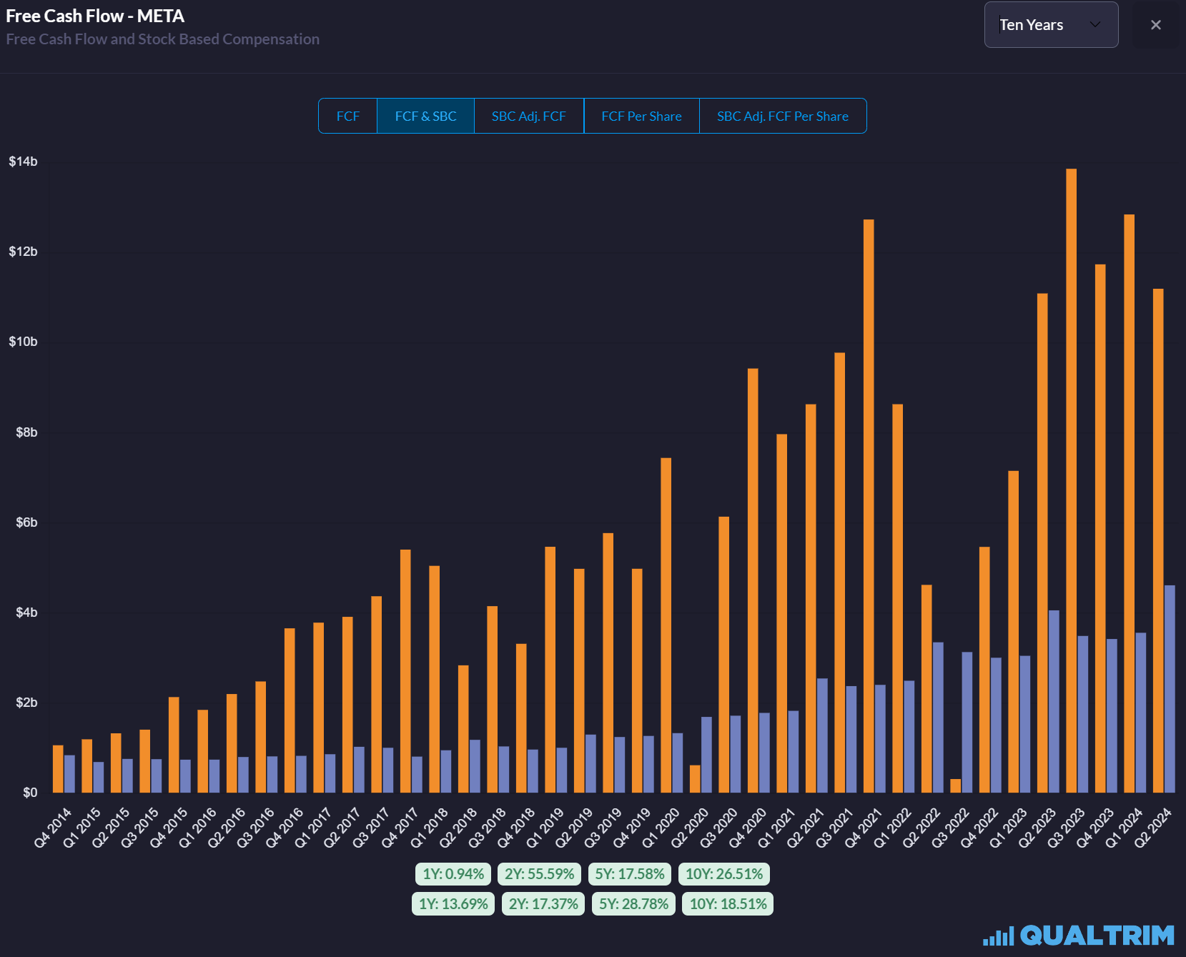1186x957 pixels.
Task: Click the 1Y: 0.94% growth badge
Action: tap(453, 873)
